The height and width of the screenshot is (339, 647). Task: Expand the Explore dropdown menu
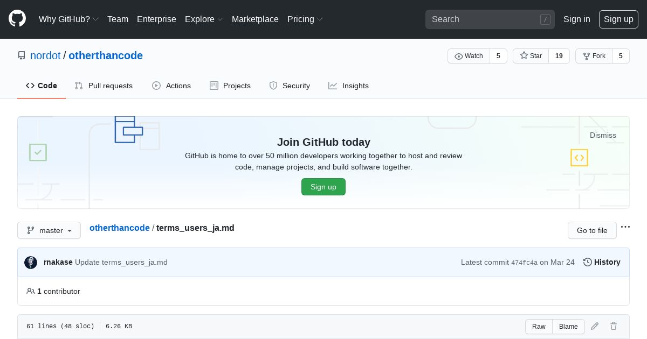[204, 19]
